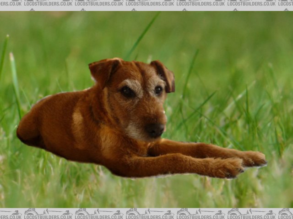This screenshot has height=219, width=293.
Task: Click the centre LOCOSTBUILDERS.CO.UK text in top banner
Action: [150, 3]
